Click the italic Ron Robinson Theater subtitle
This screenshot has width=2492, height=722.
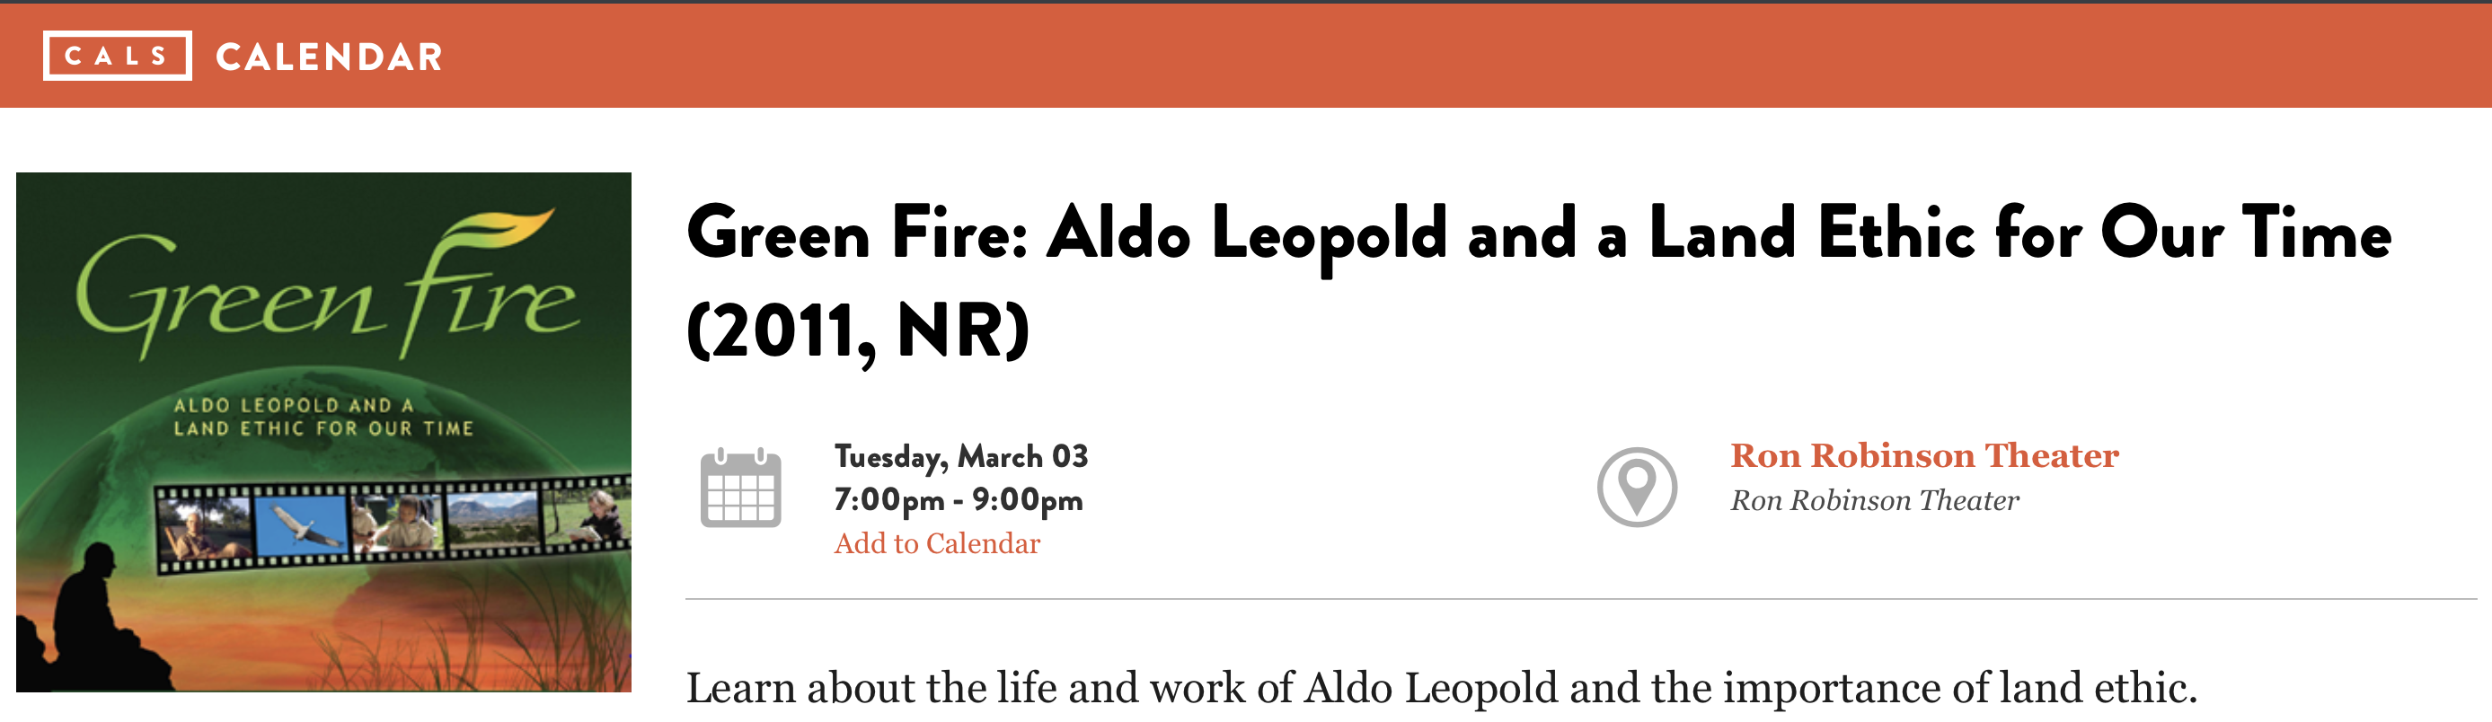[1874, 501]
